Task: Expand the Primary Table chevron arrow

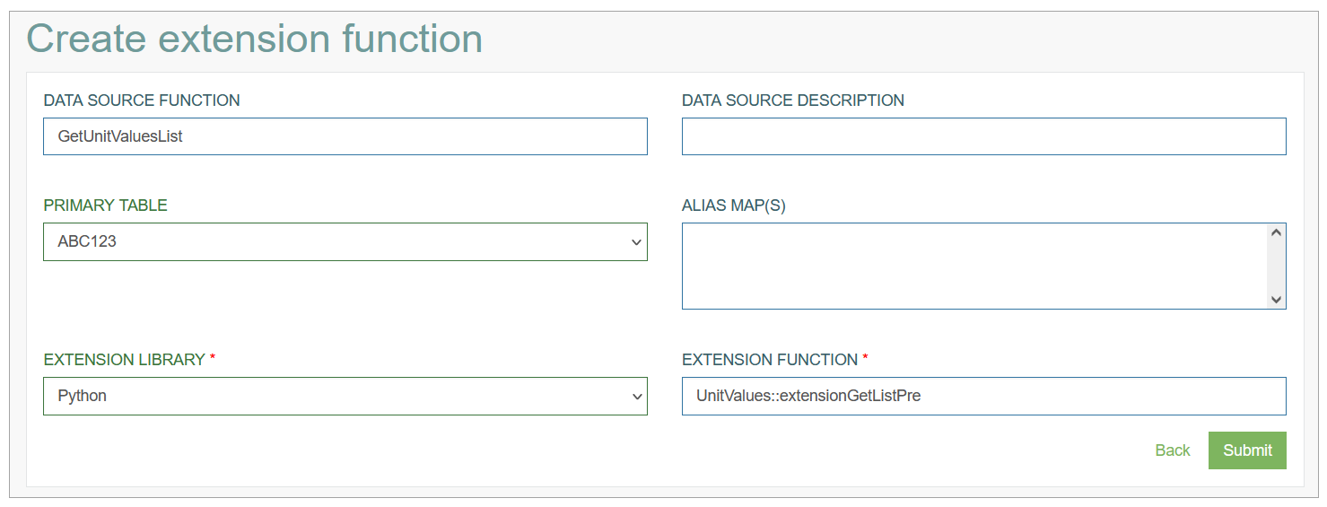Action: pos(636,242)
